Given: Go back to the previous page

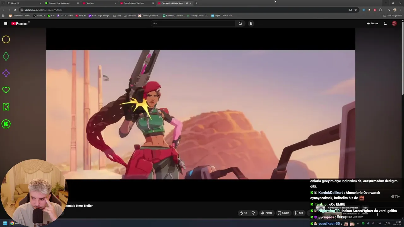Looking at the screenshot, I should click(3, 10).
